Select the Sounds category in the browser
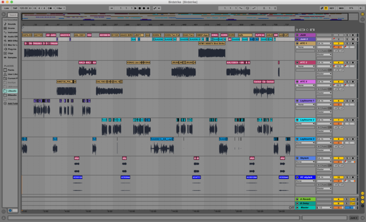The height and width of the screenshot is (222, 366). click(x=11, y=24)
